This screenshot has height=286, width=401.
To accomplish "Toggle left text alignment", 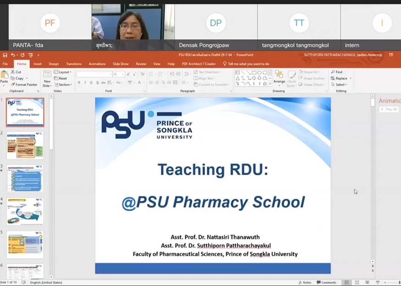I will (151, 82).
